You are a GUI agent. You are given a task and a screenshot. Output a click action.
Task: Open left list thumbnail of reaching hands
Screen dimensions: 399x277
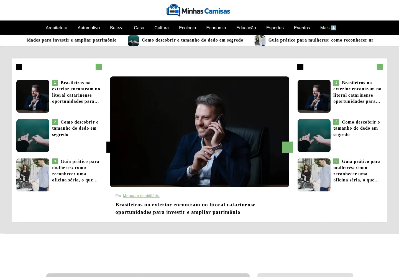(x=33, y=135)
